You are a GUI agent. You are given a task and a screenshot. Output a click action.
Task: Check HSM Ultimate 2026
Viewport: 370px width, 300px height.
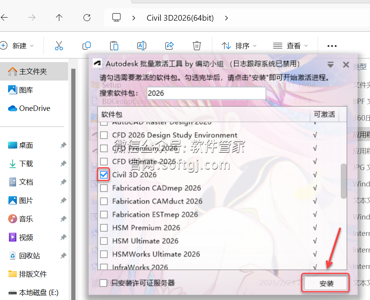tap(104, 241)
